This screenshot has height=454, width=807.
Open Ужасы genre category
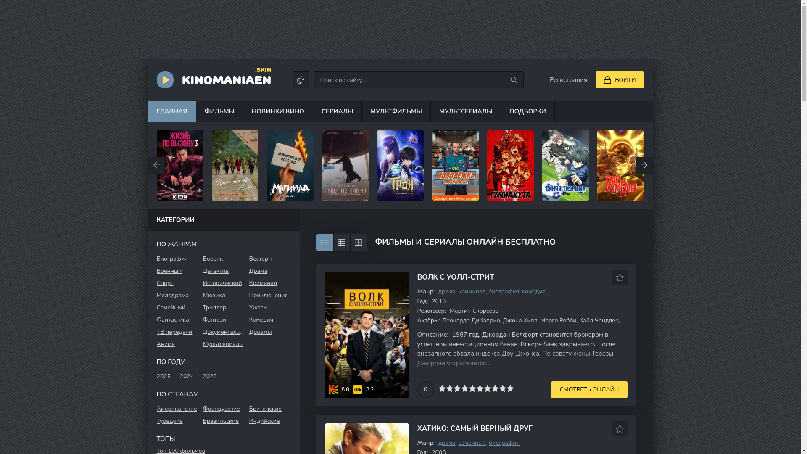point(258,308)
